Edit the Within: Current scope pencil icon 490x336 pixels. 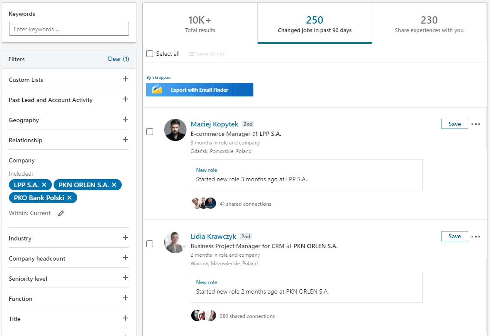[61, 213]
